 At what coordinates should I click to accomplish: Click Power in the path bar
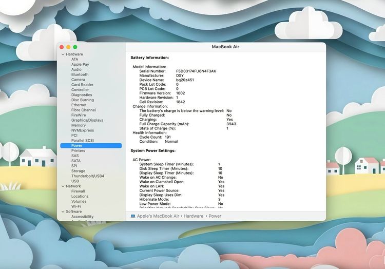pyautogui.click(x=215, y=216)
